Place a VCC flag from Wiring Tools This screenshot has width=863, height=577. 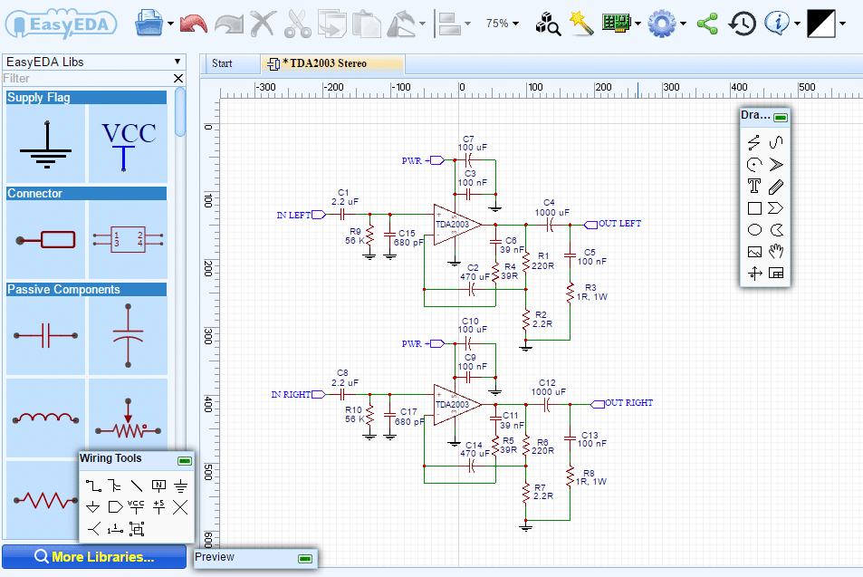136,507
